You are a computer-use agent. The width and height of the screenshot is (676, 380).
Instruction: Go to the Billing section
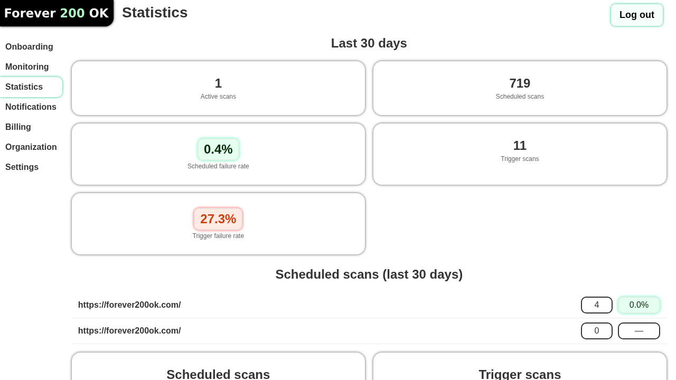click(x=18, y=127)
